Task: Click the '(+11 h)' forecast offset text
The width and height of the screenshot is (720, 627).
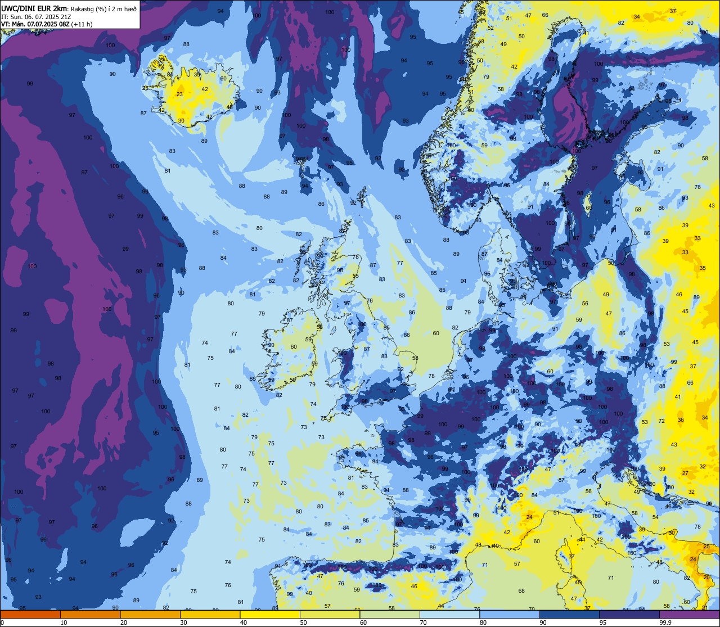Action: [x=82, y=24]
